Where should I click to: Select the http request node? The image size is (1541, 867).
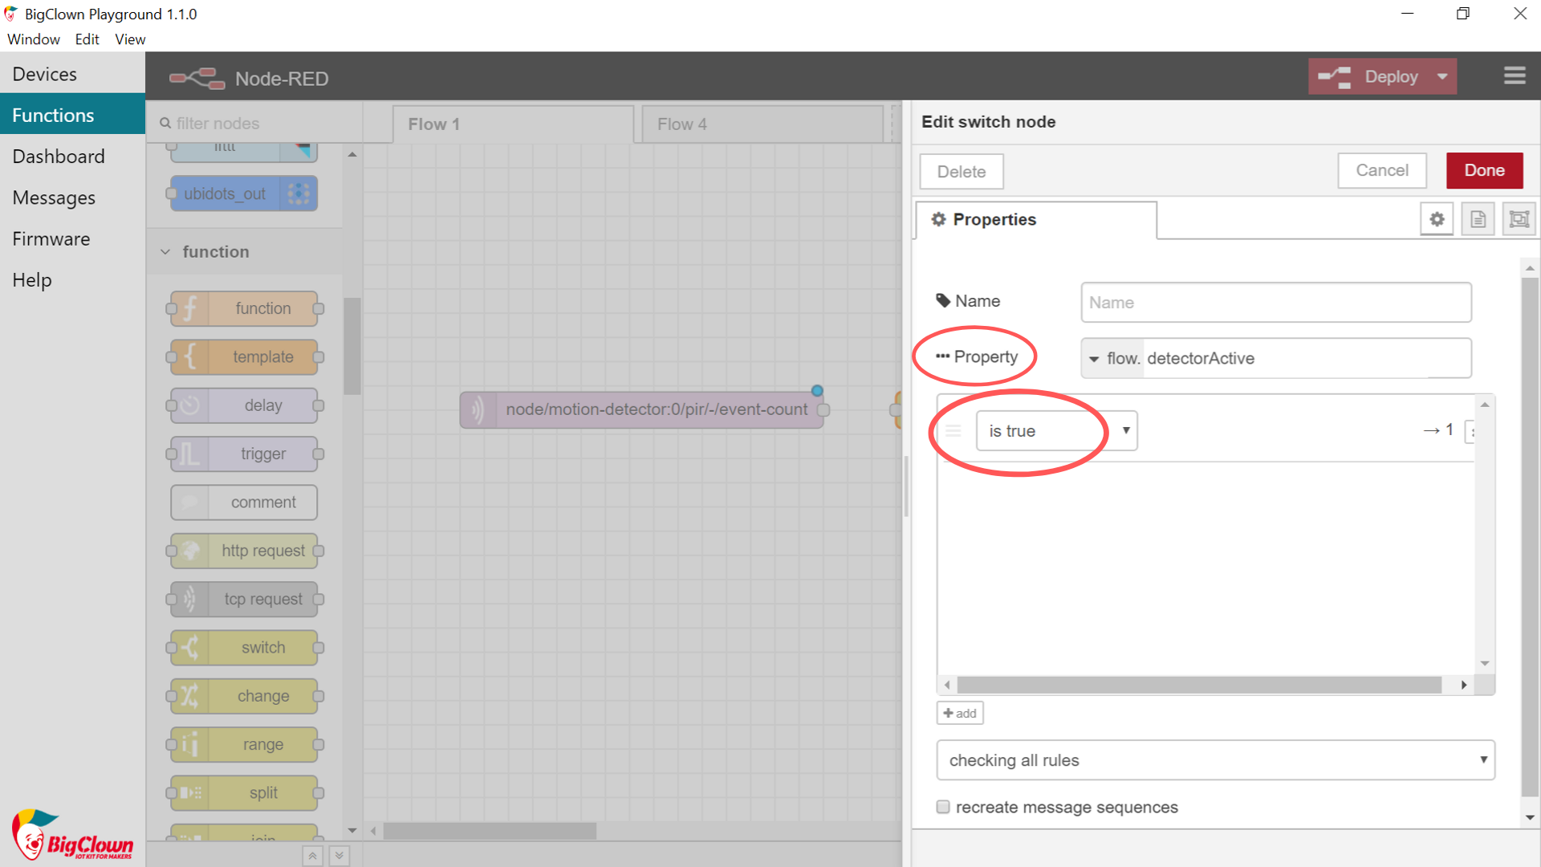(x=244, y=551)
